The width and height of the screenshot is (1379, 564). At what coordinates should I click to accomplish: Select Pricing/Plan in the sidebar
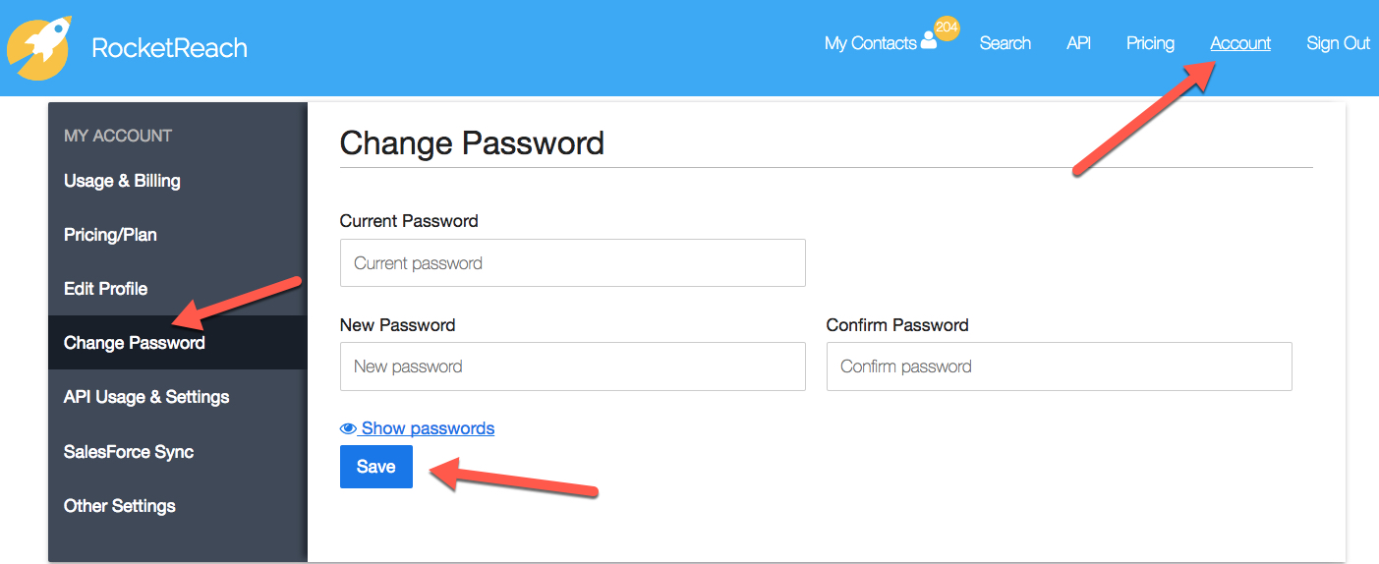click(x=178, y=235)
